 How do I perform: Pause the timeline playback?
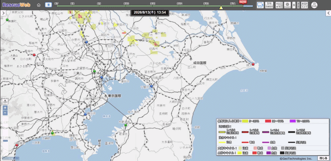48,5
